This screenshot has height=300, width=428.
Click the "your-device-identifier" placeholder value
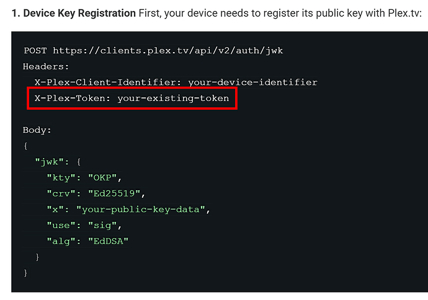253,82
